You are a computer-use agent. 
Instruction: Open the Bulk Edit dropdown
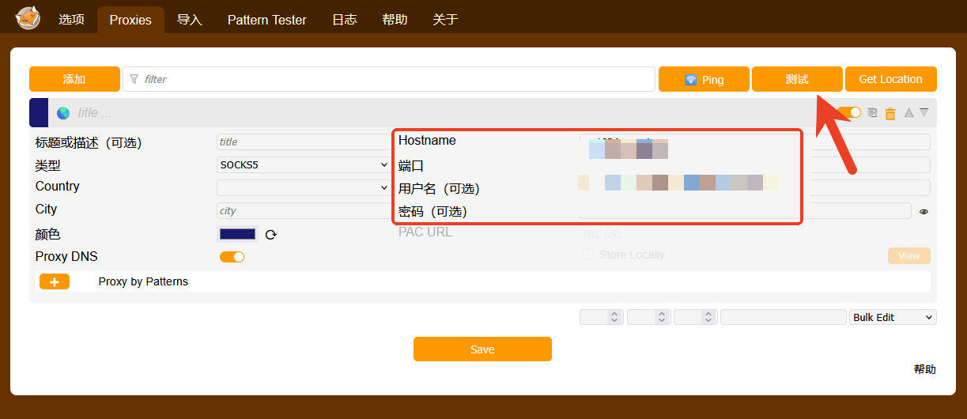893,317
